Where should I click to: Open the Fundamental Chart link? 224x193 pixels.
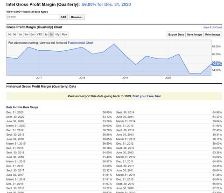[x=80, y=43]
